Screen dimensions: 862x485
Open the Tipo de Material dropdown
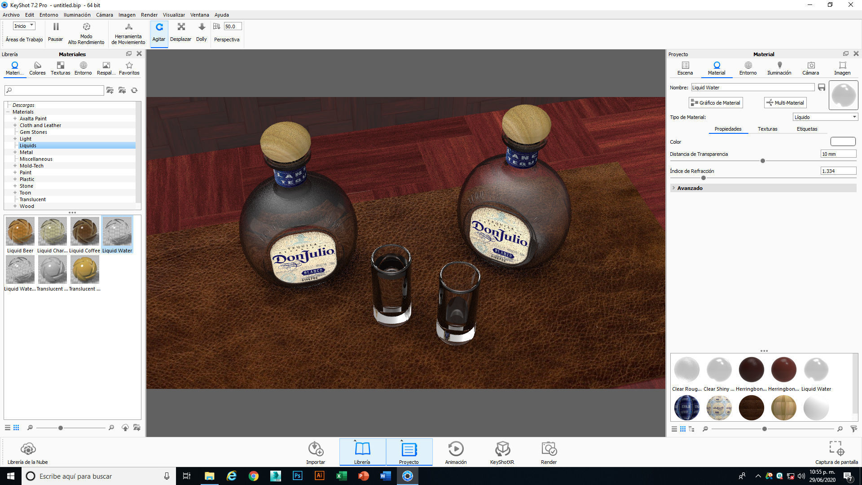click(825, 117)
